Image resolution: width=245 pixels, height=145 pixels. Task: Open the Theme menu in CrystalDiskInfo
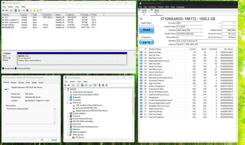click(161, 7)
